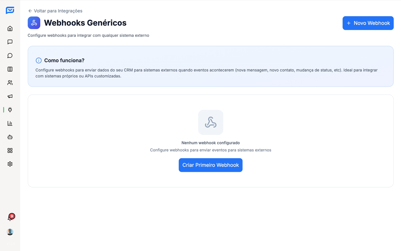
Task: Open the Home sidebar icon
Action: pyautogui.click(x=10, y=28)
